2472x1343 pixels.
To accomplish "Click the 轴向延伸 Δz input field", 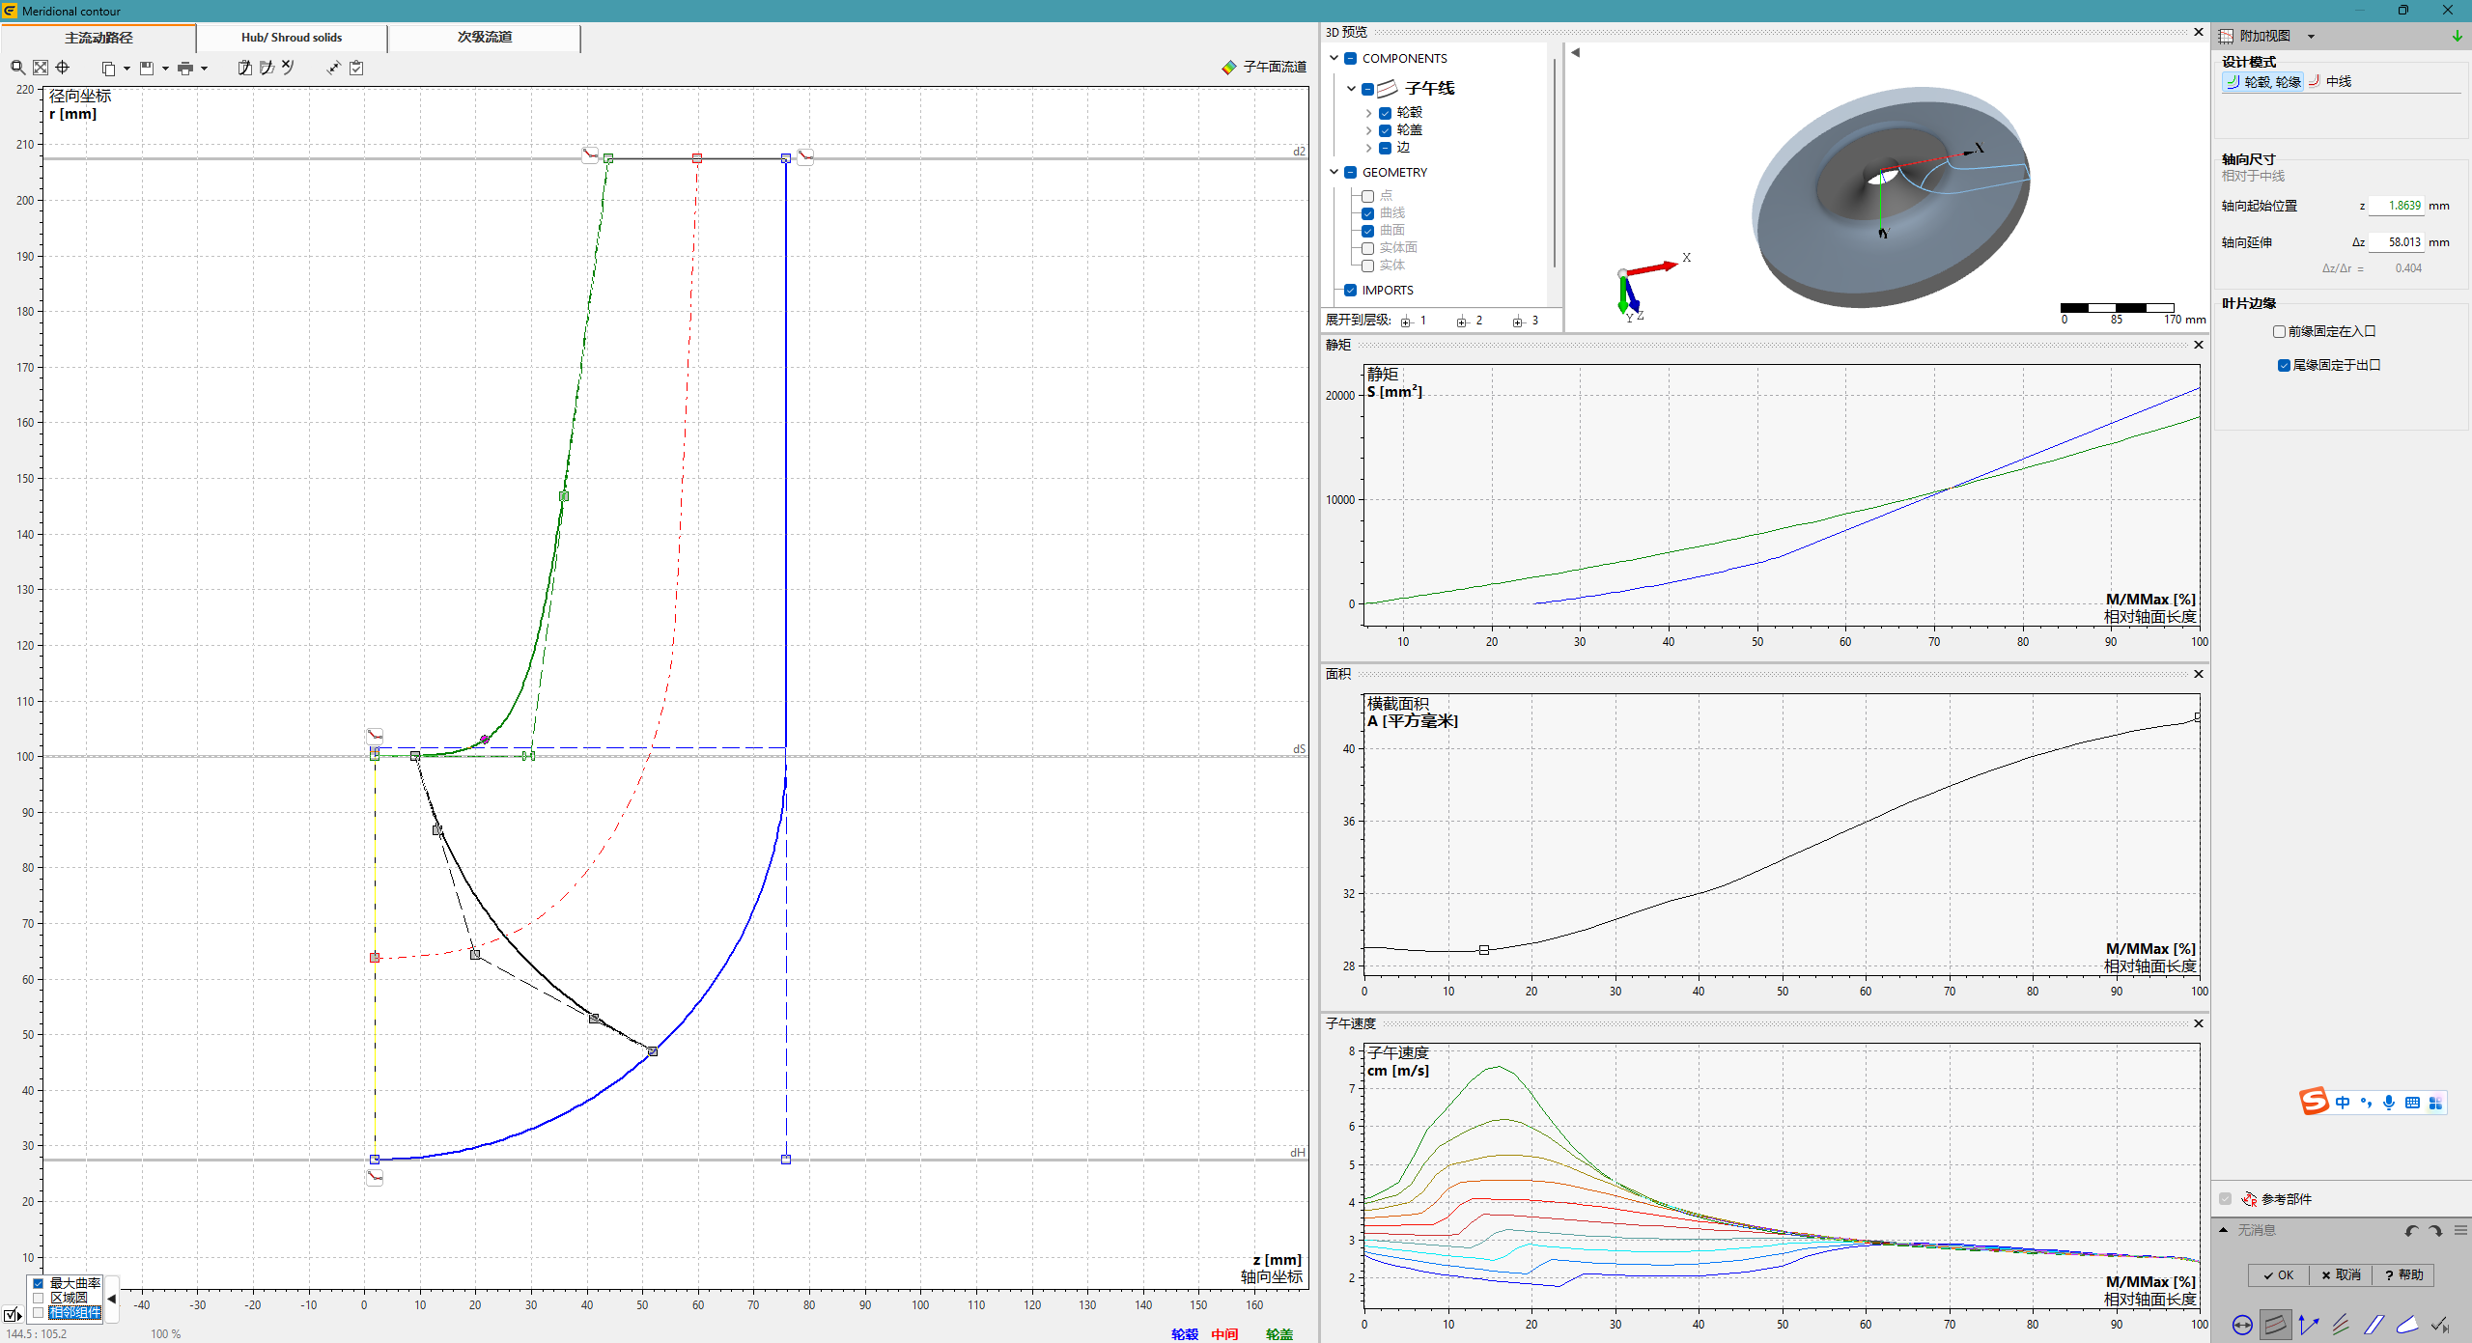I will [x=2398, y=242].
